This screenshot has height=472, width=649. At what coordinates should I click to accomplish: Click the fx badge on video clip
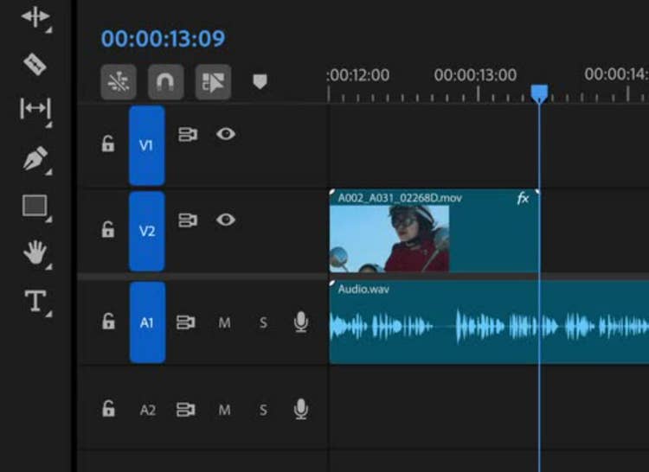(523, 198)
